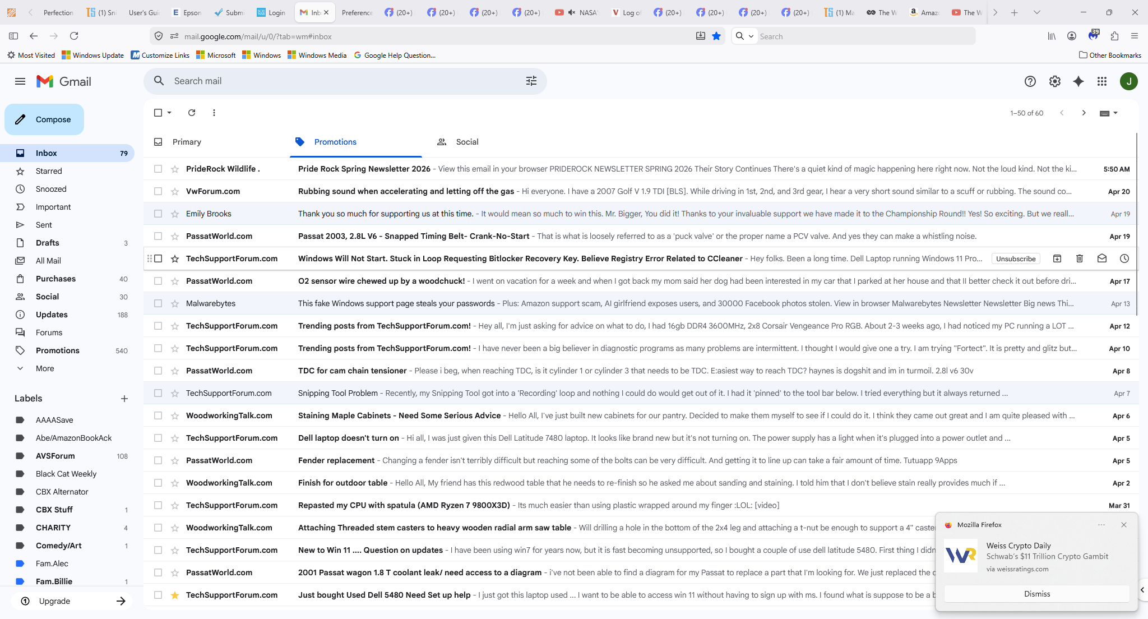Click the Search mail field

tap(336, 81)
